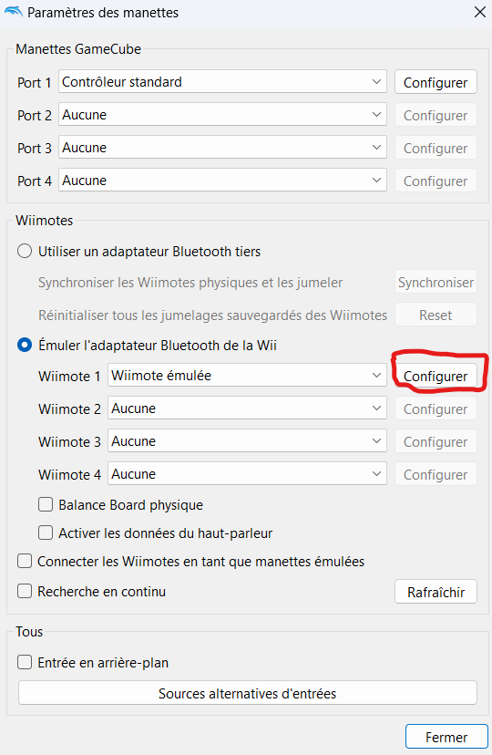
Task: Open the Wiimote 2 Aucune dropdown
Action: coord(247,409)
